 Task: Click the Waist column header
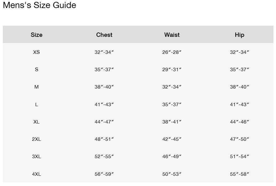[x=172, y=35]
